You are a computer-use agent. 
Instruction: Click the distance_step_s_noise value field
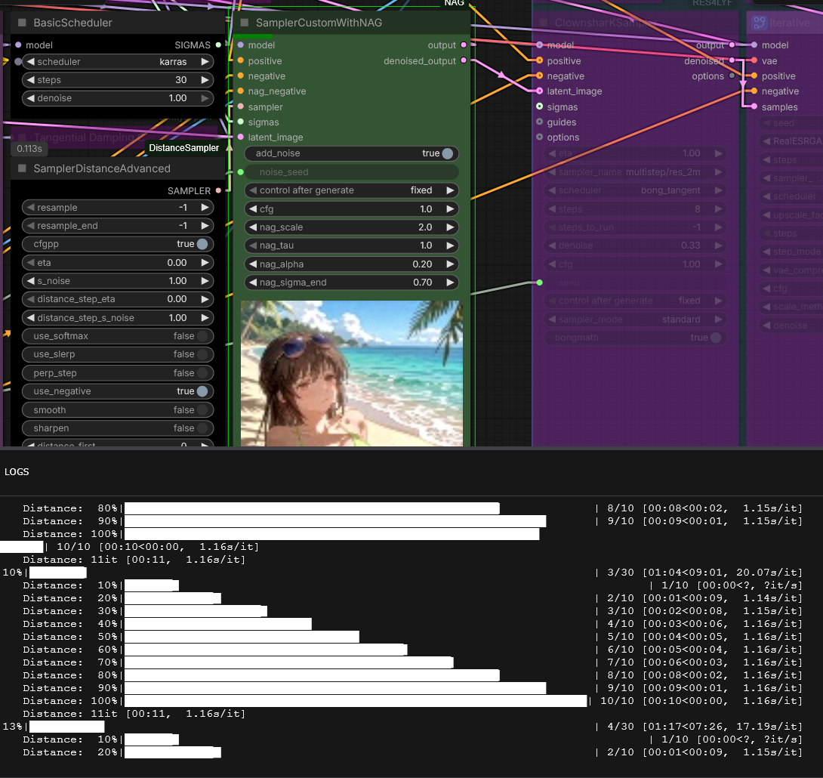118,318
